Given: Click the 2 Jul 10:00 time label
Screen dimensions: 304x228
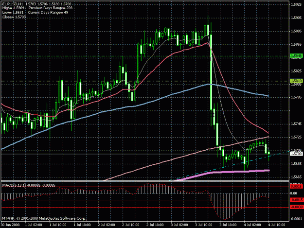Looking at the screenshot, I should (x=131, y=225).
